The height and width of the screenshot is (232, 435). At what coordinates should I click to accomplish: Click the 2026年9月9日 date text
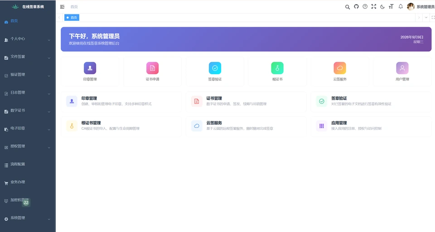point(412,37)
